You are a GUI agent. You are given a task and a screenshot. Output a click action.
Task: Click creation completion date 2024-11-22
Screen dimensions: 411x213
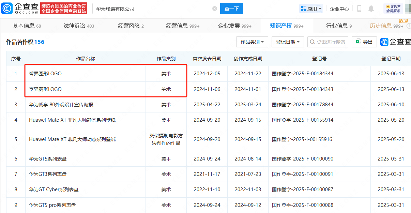click(248, 74)
